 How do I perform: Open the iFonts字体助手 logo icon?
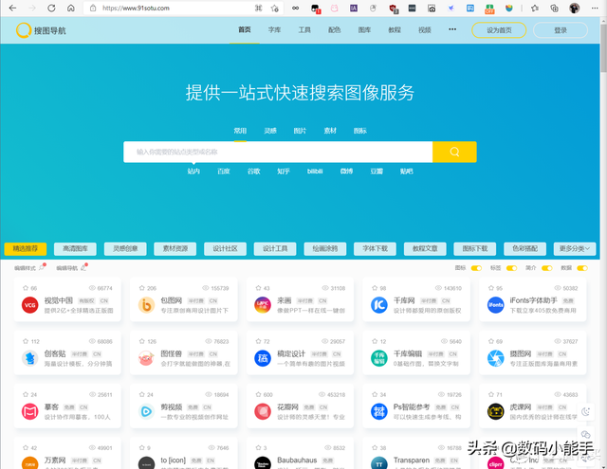495,305
